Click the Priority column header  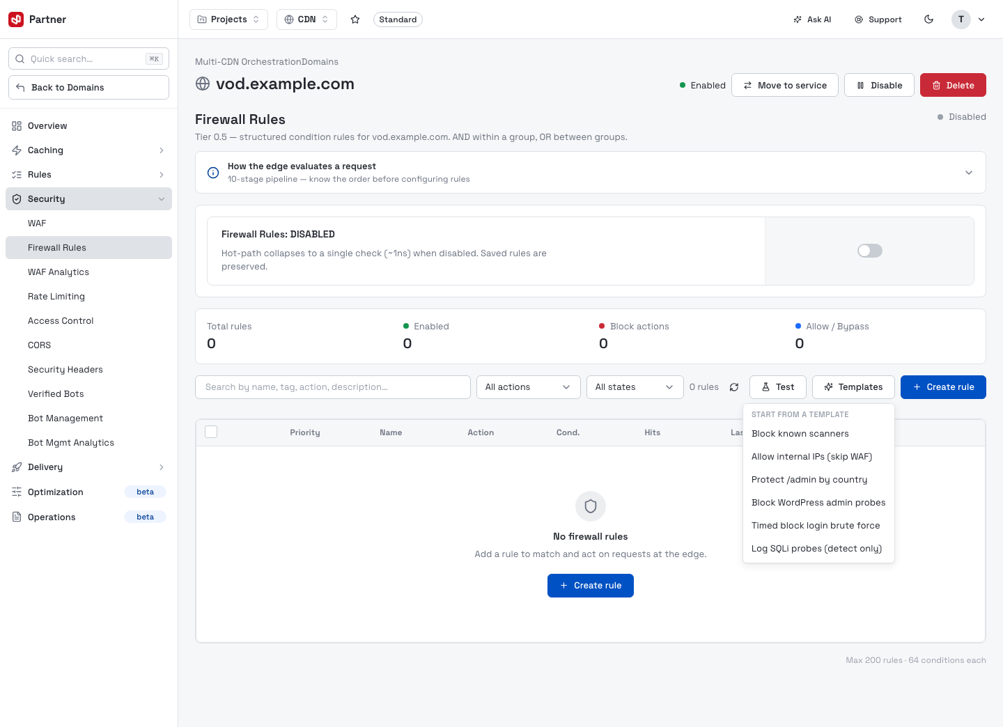[x=305, y=432]
